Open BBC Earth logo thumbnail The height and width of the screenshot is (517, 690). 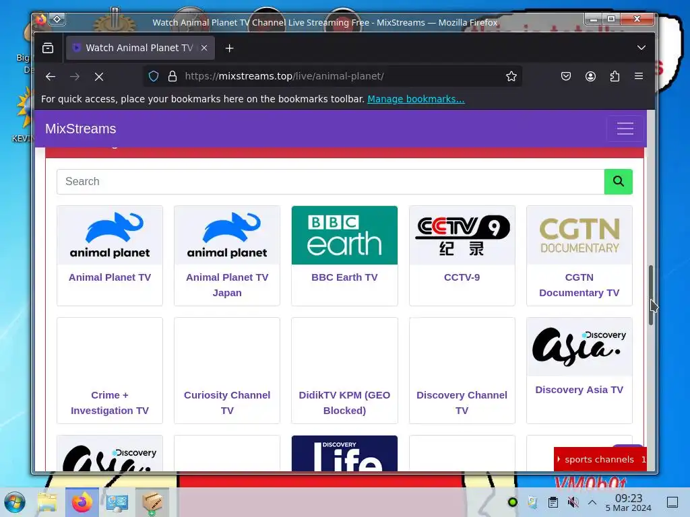point(344,235)
